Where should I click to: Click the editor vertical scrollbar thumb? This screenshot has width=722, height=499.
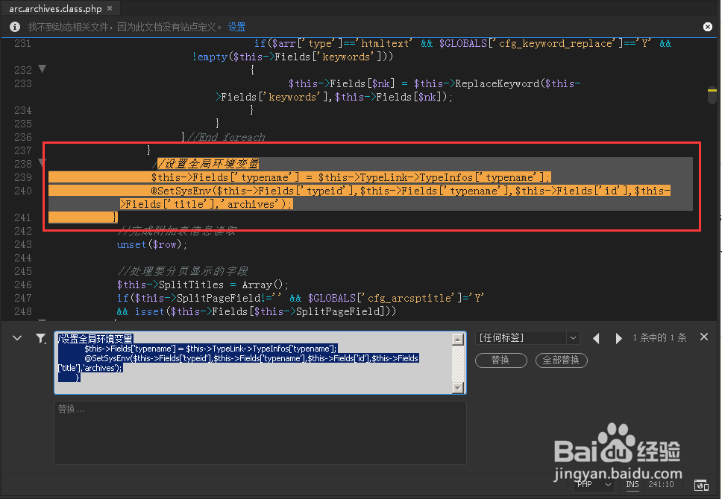[712, 95]
